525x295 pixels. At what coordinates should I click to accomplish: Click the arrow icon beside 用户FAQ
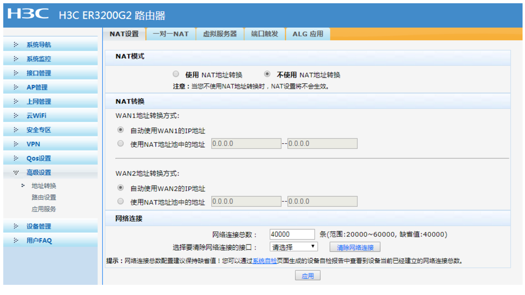tap(16, 240)
